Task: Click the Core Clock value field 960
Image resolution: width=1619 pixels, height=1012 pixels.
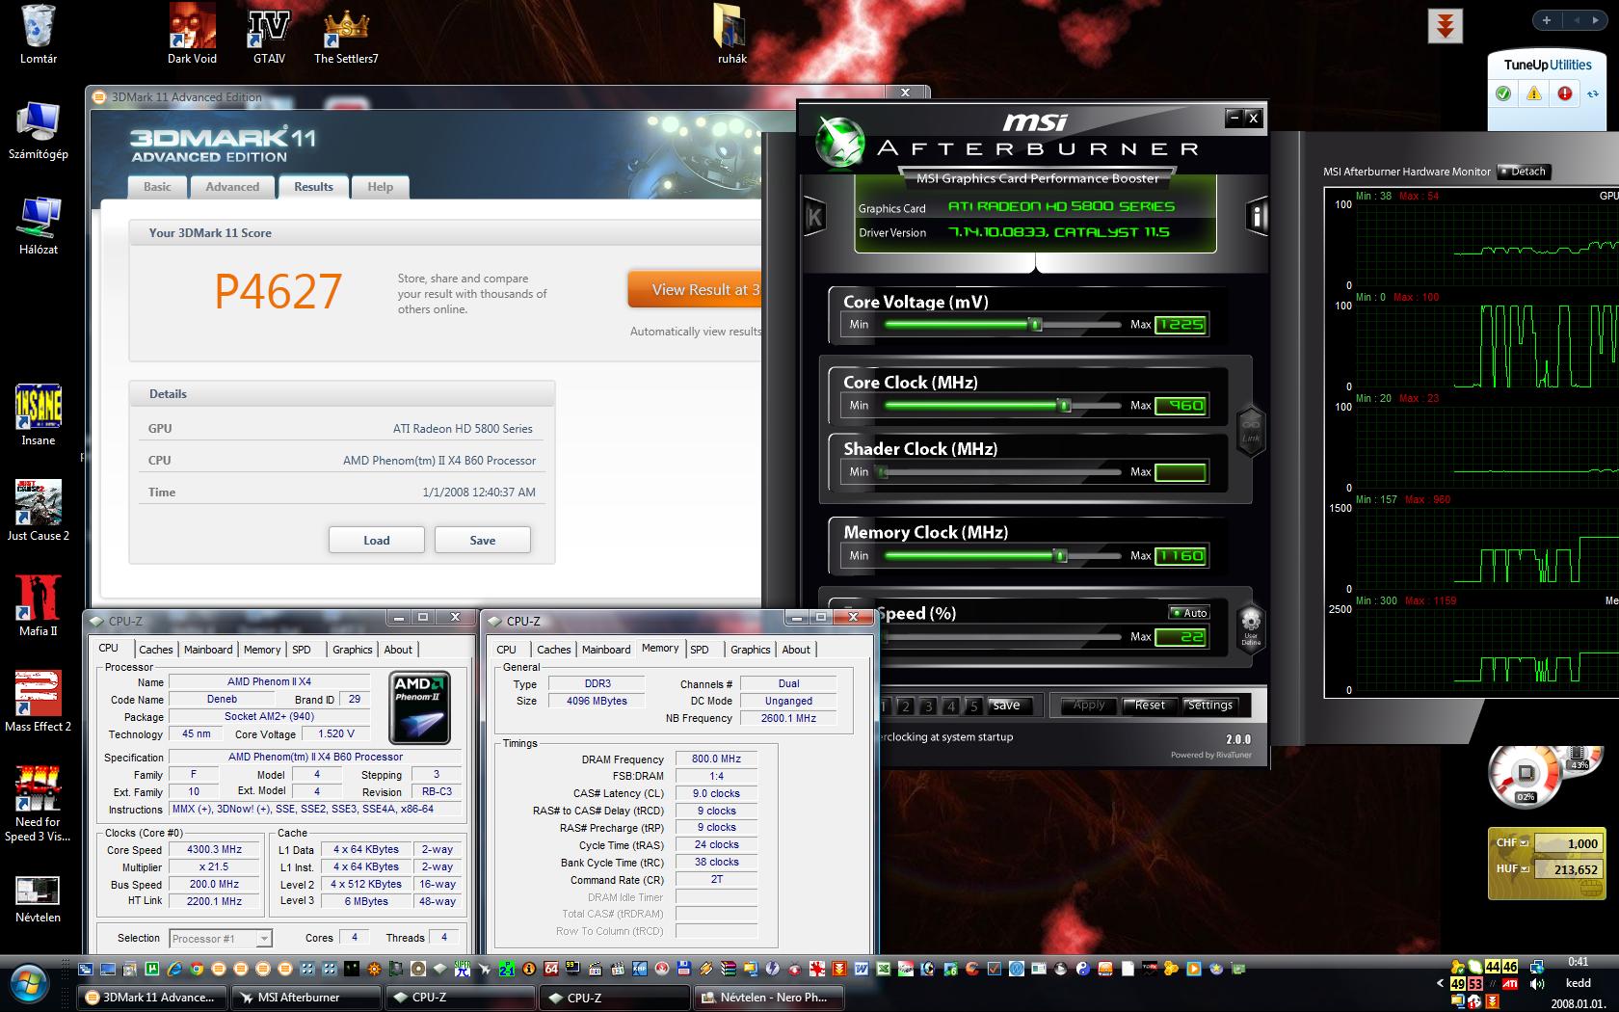Action: click(x=1181, y=406)
